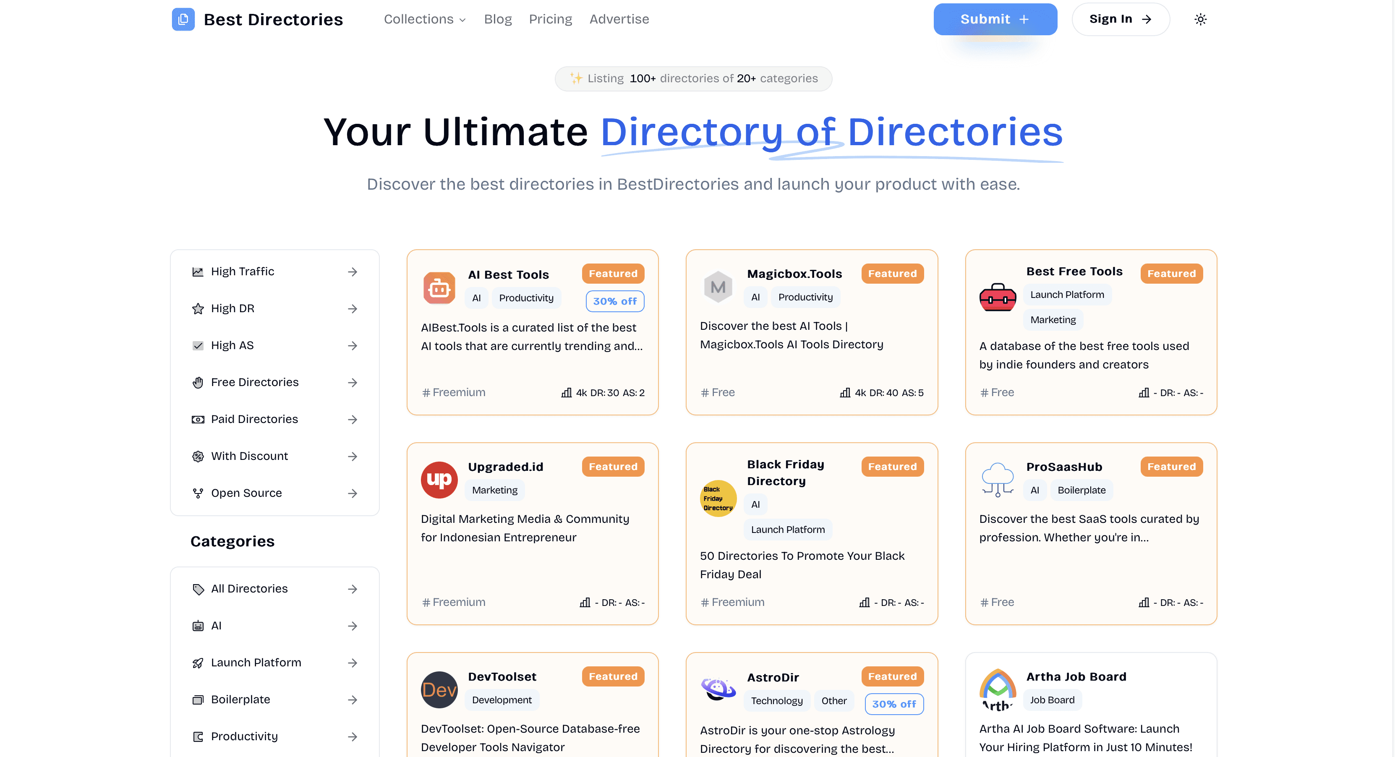The image size is (1395, 757).
Task: Select the High Traffic chart icon
Action: (x=198, y=272)
